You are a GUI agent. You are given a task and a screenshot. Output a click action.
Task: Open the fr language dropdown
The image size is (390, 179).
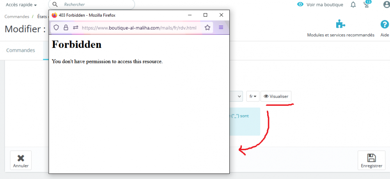[253, 97]
